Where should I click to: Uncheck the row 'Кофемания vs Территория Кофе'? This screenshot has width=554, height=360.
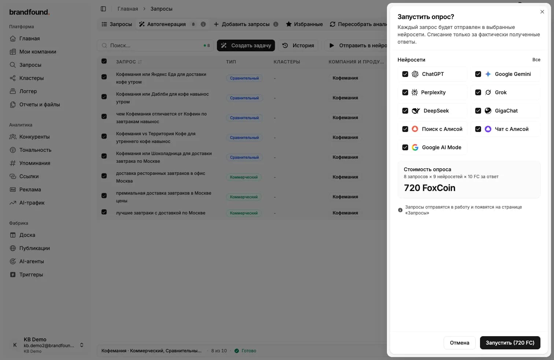coord(104,136)
